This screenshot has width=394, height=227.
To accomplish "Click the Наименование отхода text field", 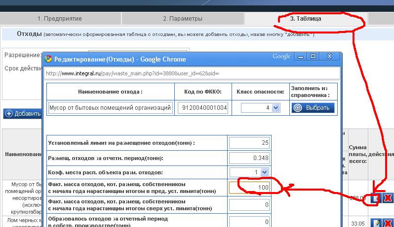I will point(110,108).
